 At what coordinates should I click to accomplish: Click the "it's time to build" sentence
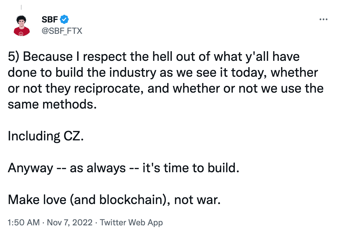[x=191, y=168]
